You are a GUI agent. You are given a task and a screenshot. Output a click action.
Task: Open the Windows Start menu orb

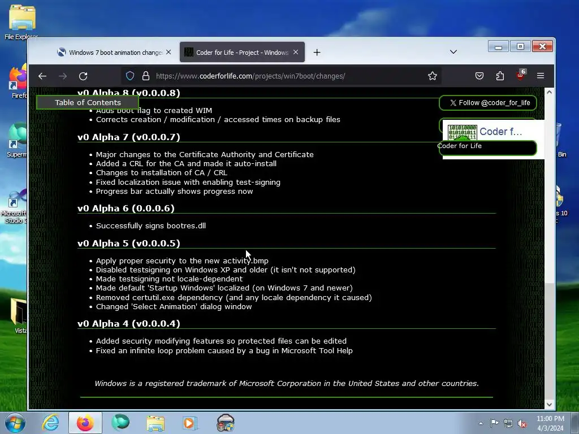pos(15,423)
